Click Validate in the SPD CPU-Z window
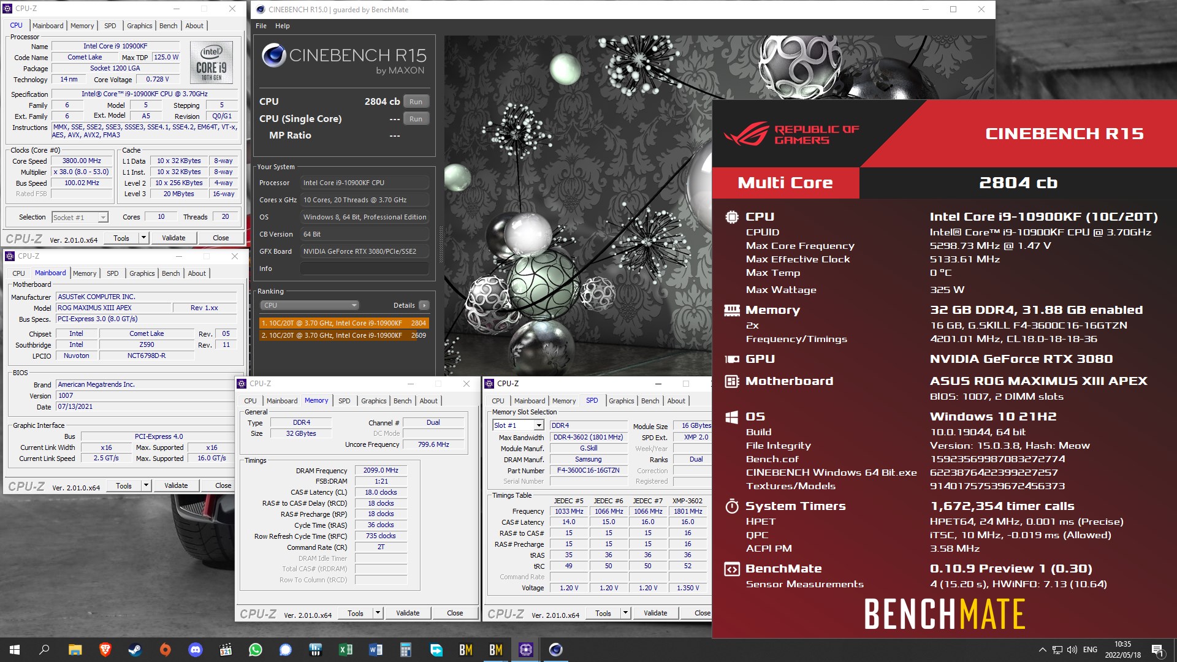The image size is (1177, 662). tap(655, 613)
